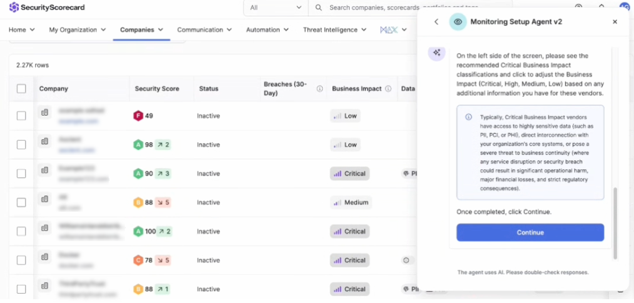Screen dimensions: 634x303
Task: Click the '2.27K rows' count text
Action: click(x=33, y=65)
